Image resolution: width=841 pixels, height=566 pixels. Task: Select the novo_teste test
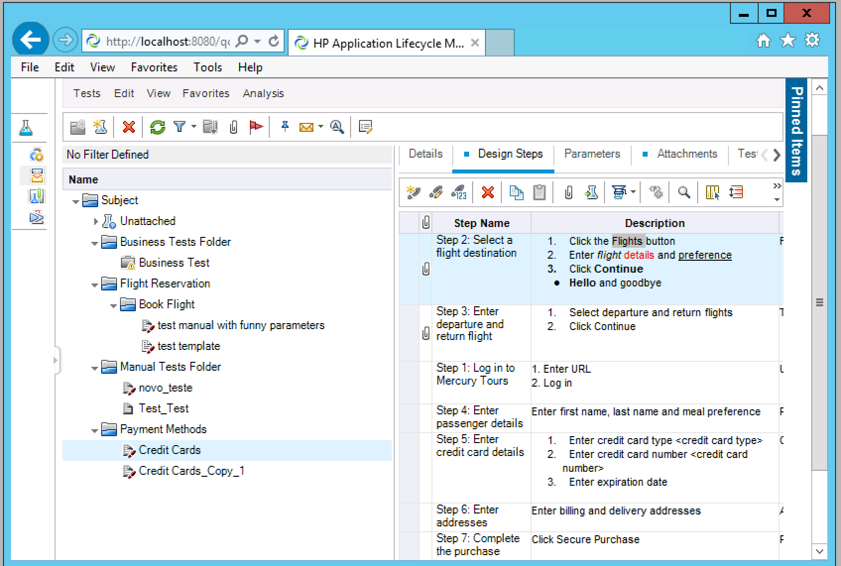pyautogui.click(x=166, y=388)
